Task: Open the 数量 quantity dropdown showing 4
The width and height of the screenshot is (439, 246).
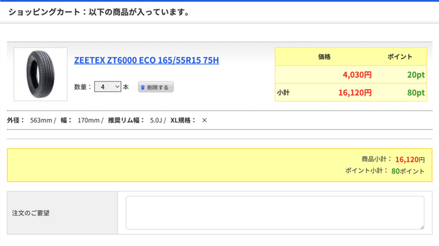Action: [108, 87]
